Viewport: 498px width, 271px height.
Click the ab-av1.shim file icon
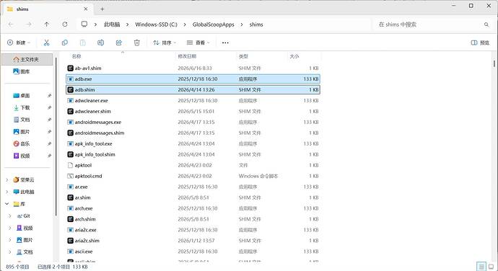tap(71, 68)
